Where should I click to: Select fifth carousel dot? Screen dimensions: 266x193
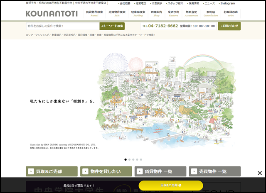[141, 159]
